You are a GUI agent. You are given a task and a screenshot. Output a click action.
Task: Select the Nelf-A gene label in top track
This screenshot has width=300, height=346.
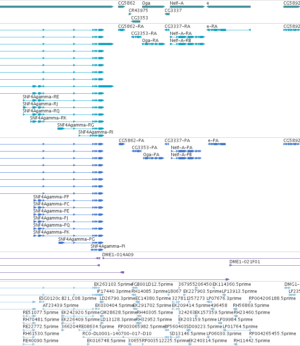pos(177,3)
